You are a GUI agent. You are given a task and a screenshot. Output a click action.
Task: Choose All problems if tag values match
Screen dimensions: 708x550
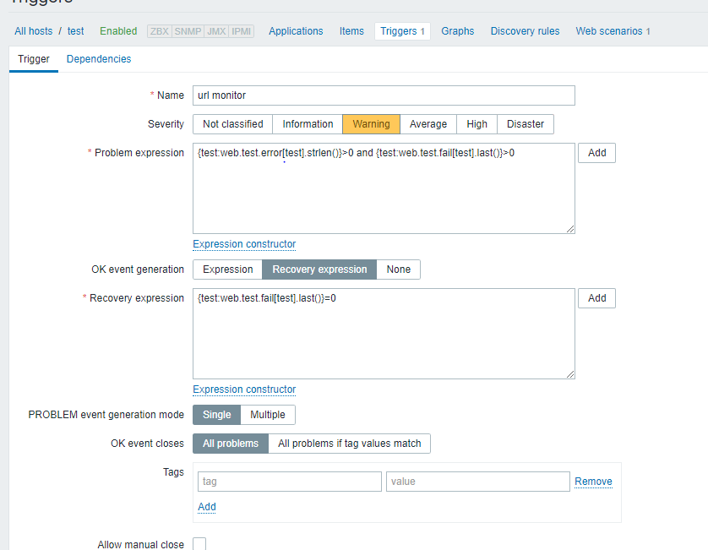click(349, 444)
